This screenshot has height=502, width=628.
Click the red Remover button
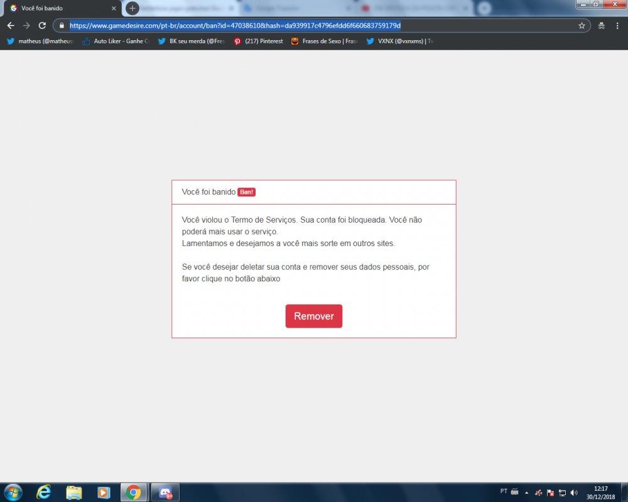click(x=313, y=316)
